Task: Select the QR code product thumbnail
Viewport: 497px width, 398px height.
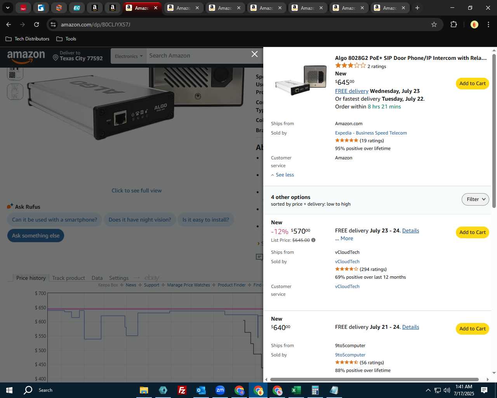Action: (x=15, y=73)
